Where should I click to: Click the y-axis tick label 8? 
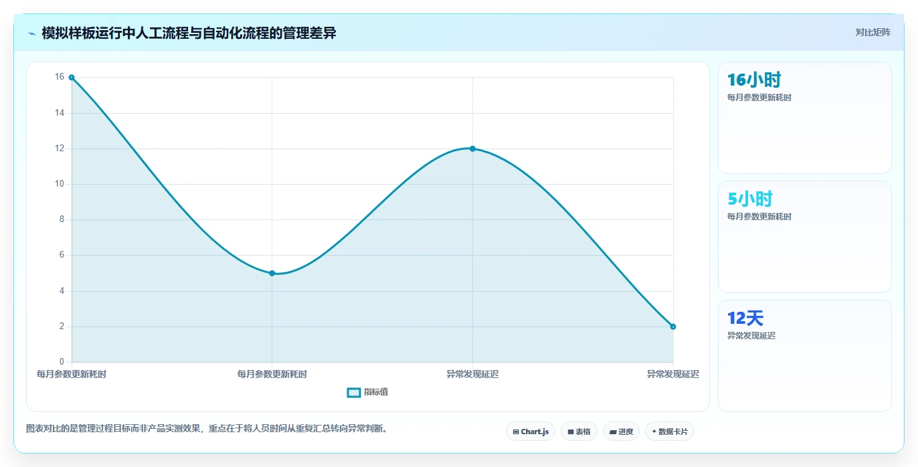click(x=62, y=219)
